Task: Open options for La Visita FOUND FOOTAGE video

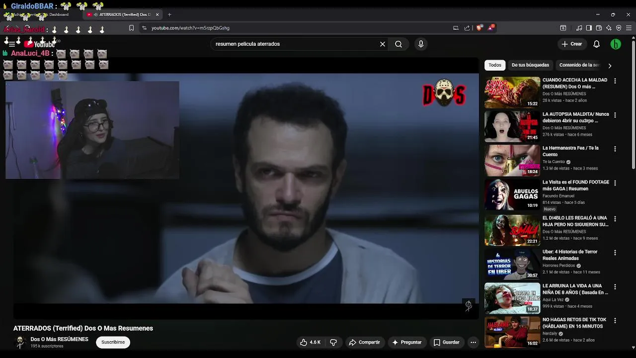Action: 615,183
